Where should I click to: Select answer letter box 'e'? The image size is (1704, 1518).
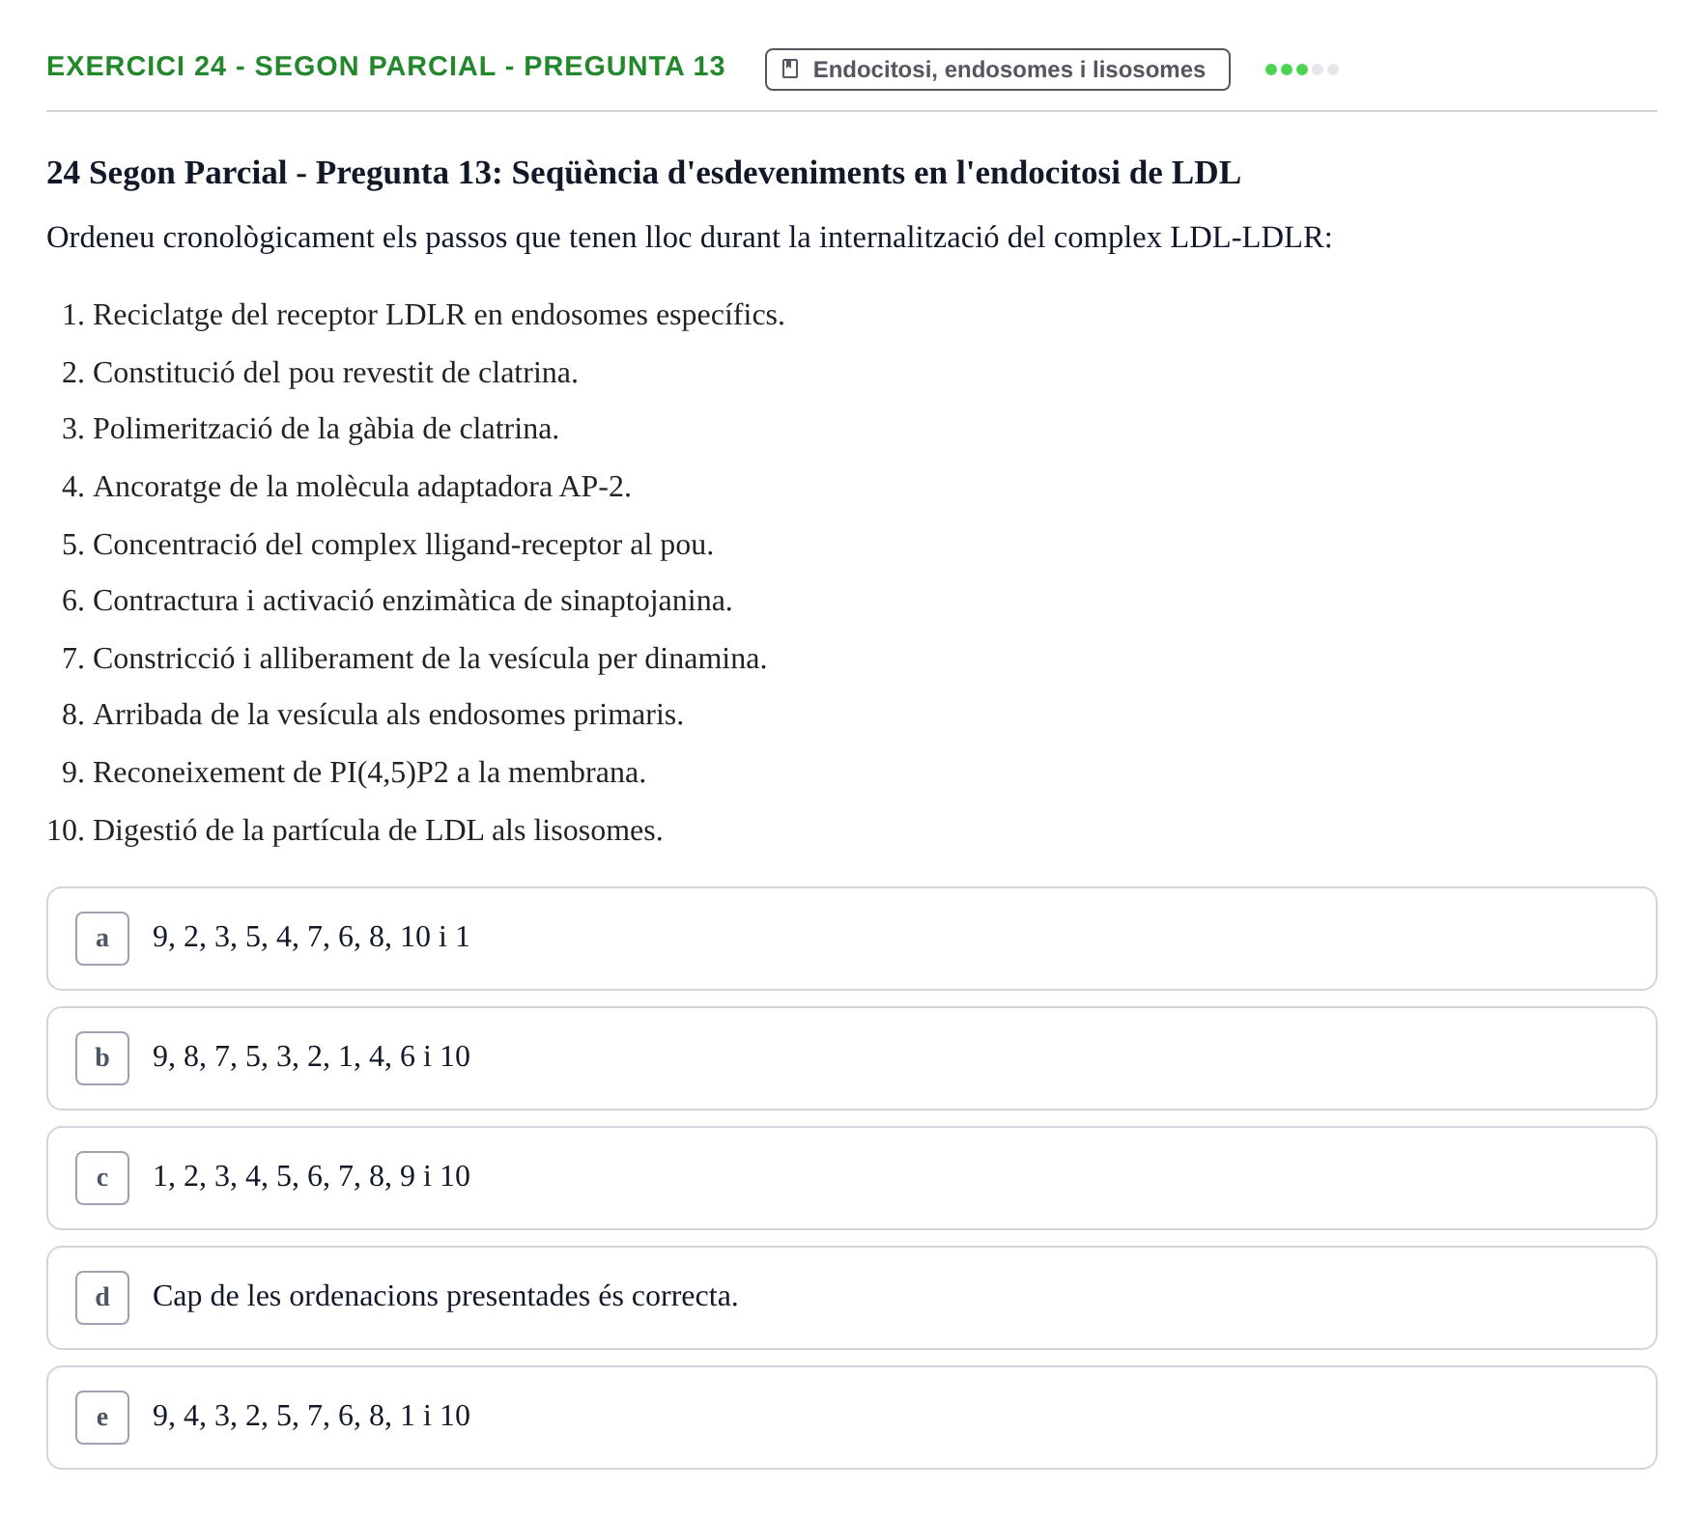point(102,1418)
